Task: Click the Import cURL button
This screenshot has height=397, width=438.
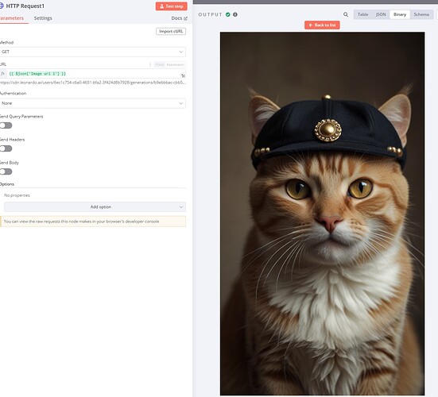Action: click(x=171, y=31)
